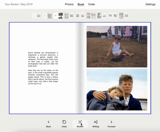The height and width of the screenshot is (132, 160).
Task: Click the paragraph starting 'Some families are remembered'
Action: coord(43,59)
